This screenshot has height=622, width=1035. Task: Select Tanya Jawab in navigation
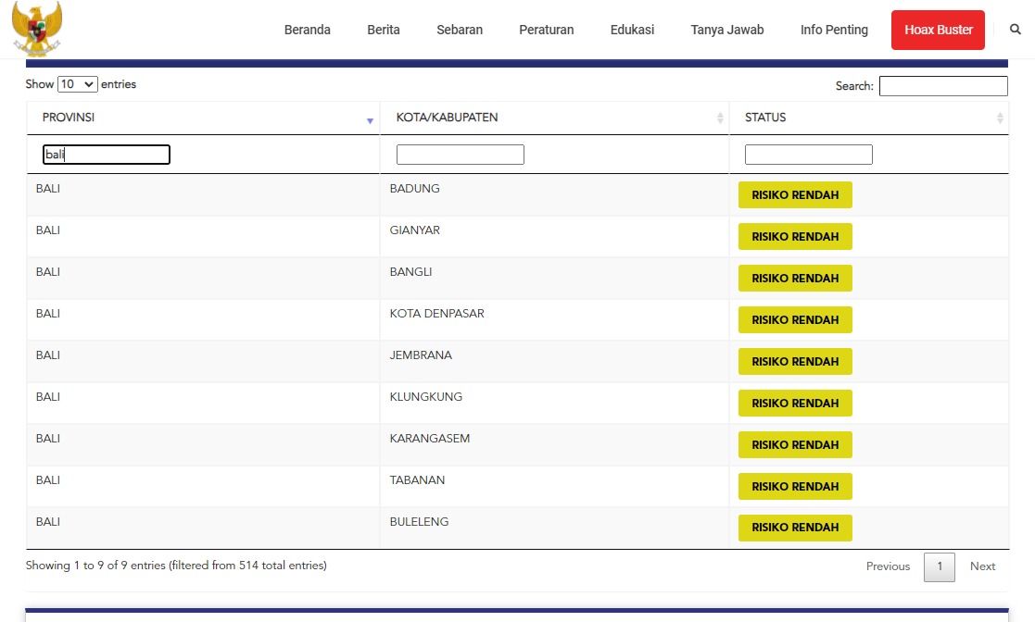tap(727, 30)
